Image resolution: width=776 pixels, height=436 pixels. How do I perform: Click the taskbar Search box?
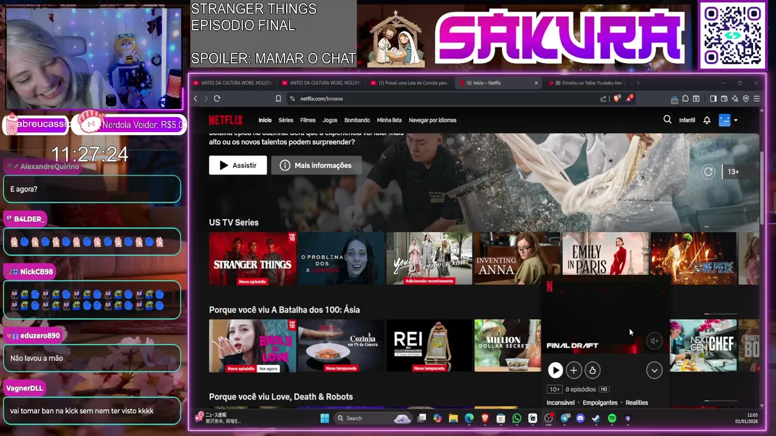[373, 418]
